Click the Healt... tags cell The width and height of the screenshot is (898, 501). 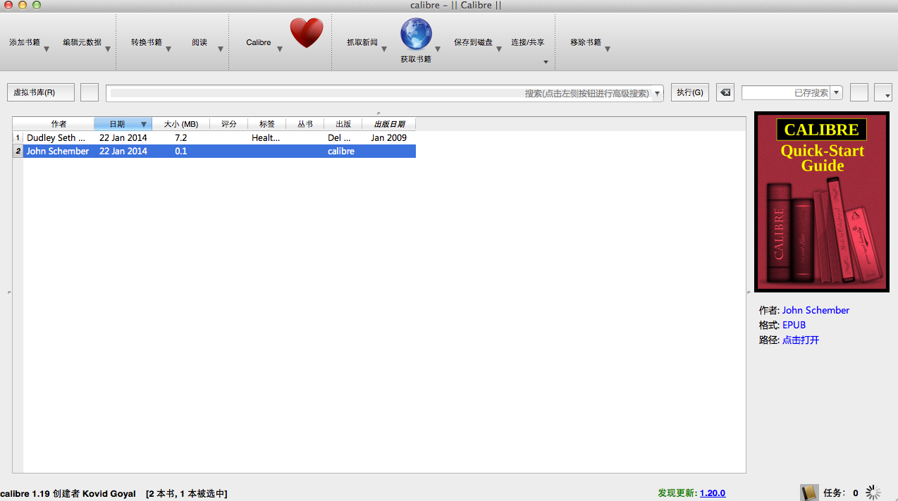[x=266, y=138]
